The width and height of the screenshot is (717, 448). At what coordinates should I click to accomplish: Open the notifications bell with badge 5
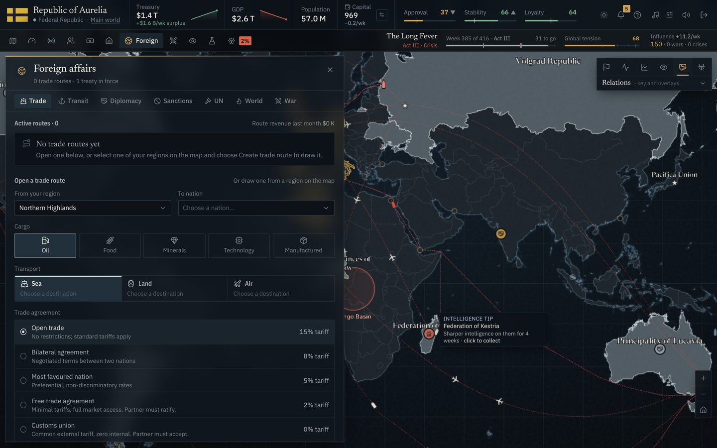[x=621, y=15]
